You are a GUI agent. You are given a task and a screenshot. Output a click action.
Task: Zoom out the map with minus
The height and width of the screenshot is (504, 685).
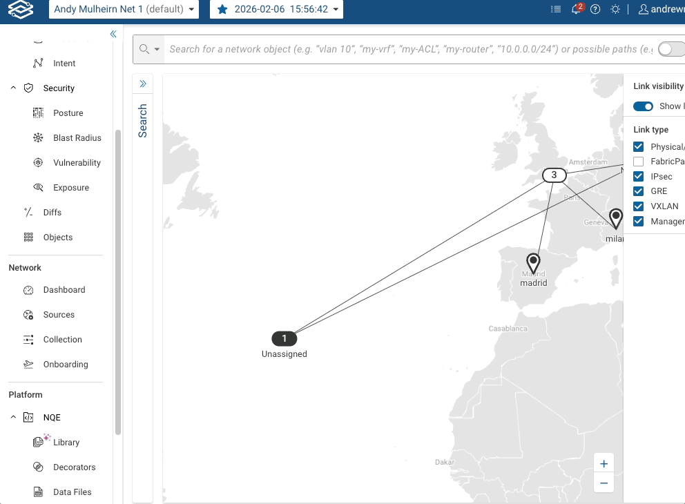(604, 483)
